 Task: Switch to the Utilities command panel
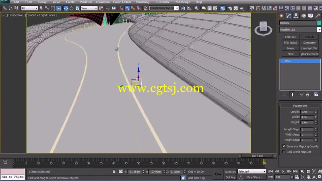point(318,16)
